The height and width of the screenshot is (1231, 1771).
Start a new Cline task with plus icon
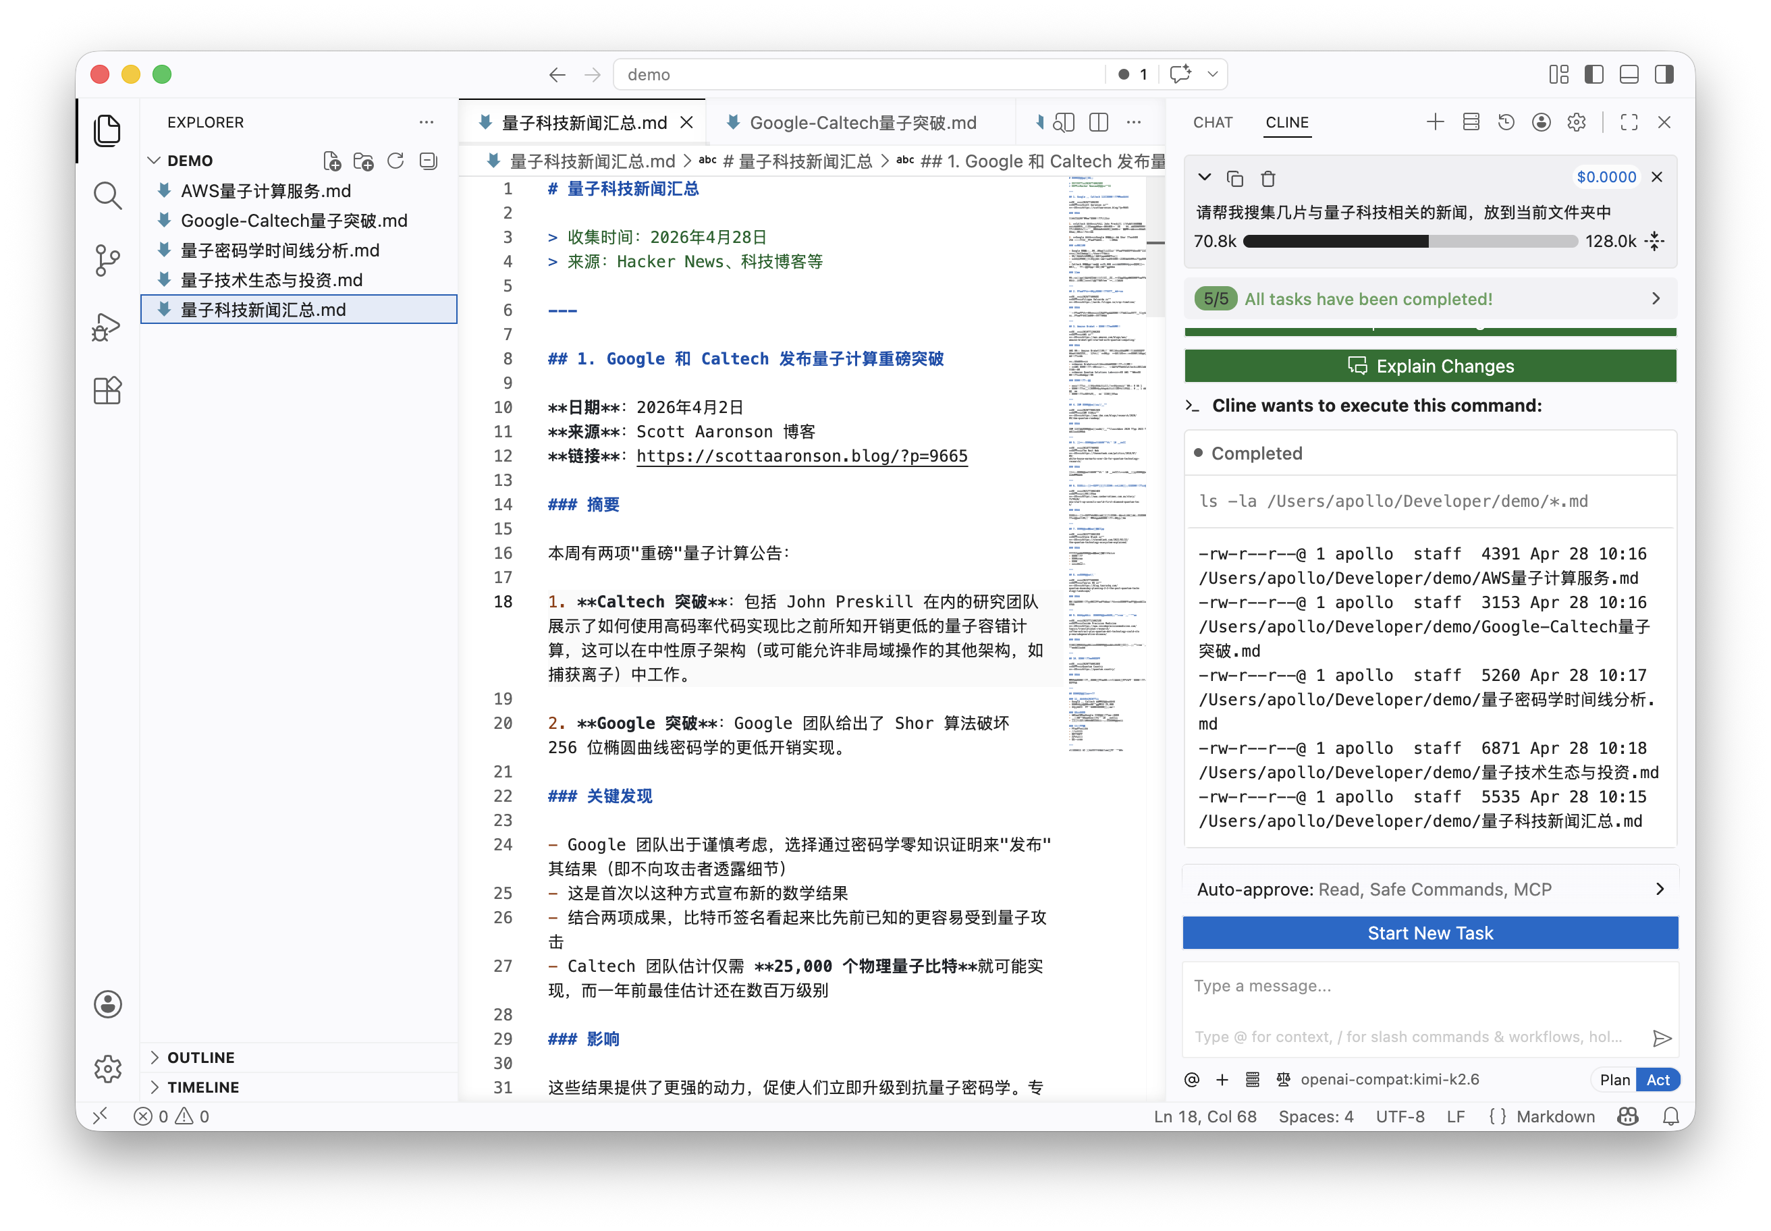click(x=1435, y=122)
